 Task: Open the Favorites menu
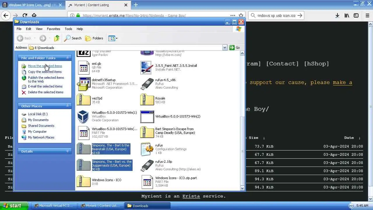(x=53, y=29)
